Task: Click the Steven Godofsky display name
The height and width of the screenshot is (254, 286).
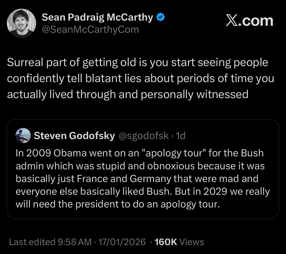Action: point(74,136)
